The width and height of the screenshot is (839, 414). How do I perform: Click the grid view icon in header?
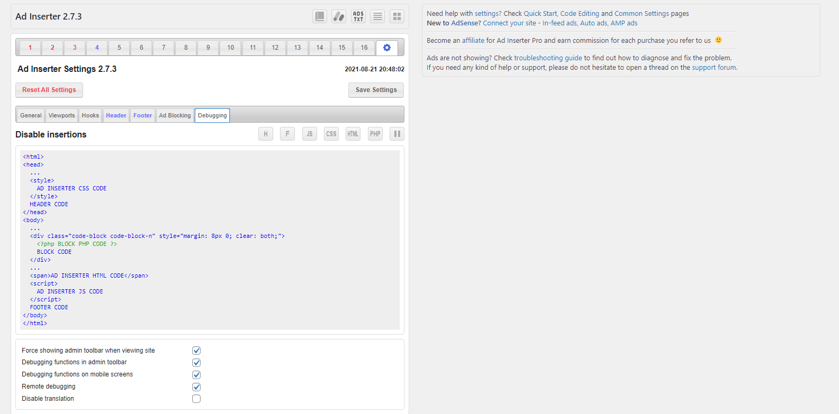click(397, 16)
